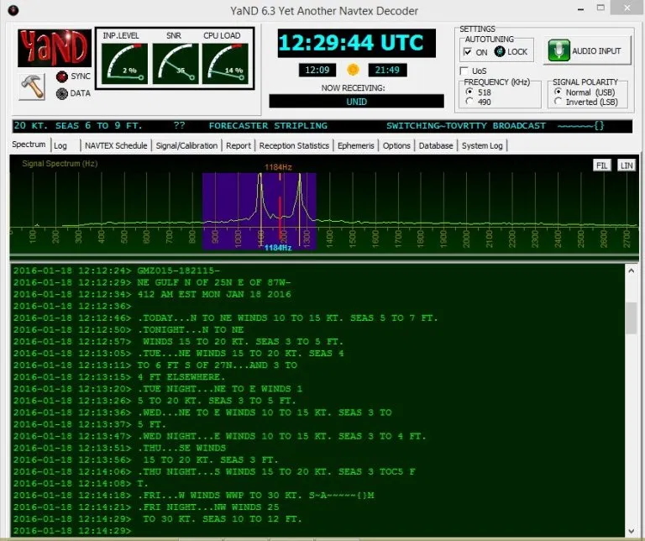Viewport: 645px width, 541px height.
Task: Click the DATA indicator light
Action: 61,93
